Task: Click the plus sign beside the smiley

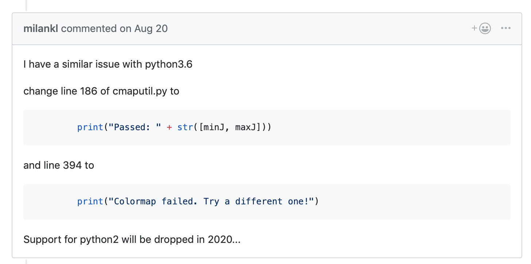Action: click(x=474, y=28)
